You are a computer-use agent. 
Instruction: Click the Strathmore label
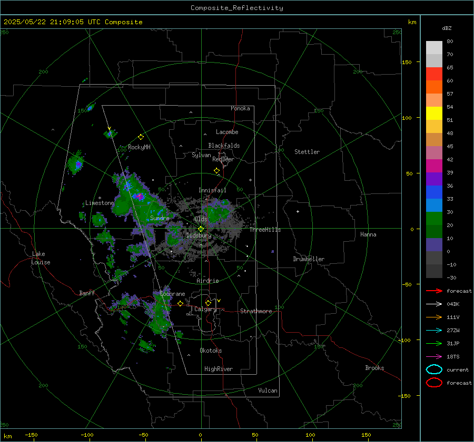(256, 311)
